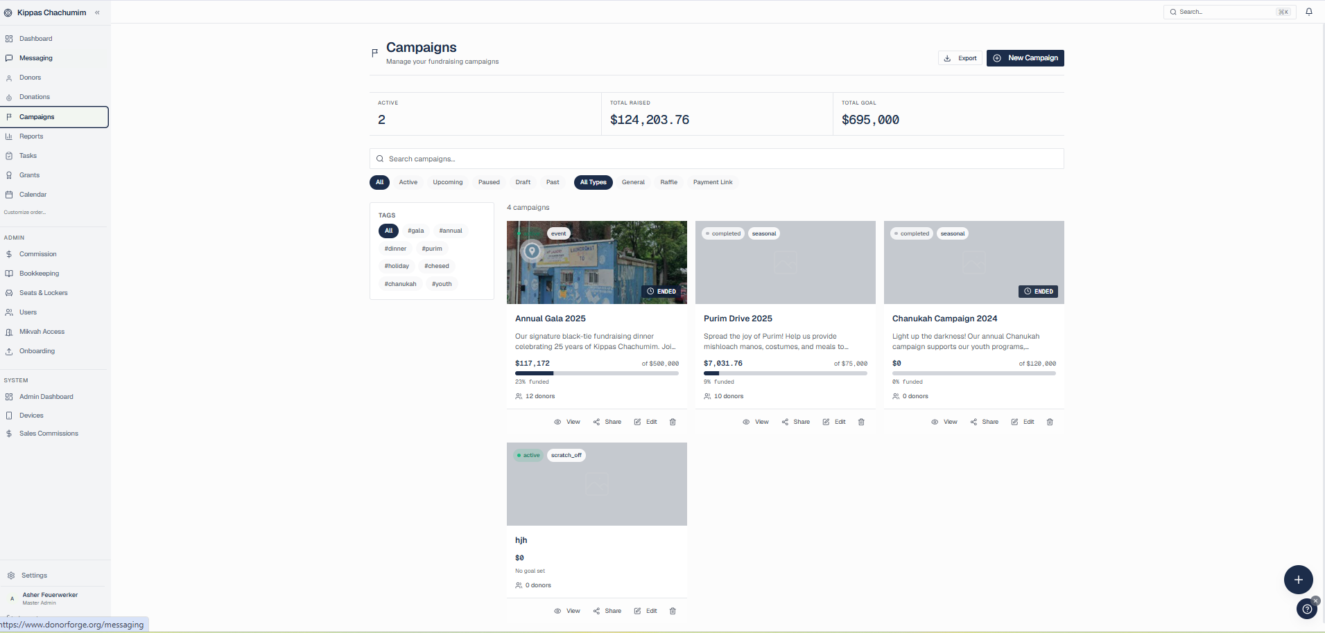Collapse the sidebar with the double-chevron
1325x633 pixels.
[97, 12]
